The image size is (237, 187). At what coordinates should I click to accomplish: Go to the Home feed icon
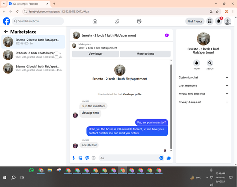pos(95,21)
